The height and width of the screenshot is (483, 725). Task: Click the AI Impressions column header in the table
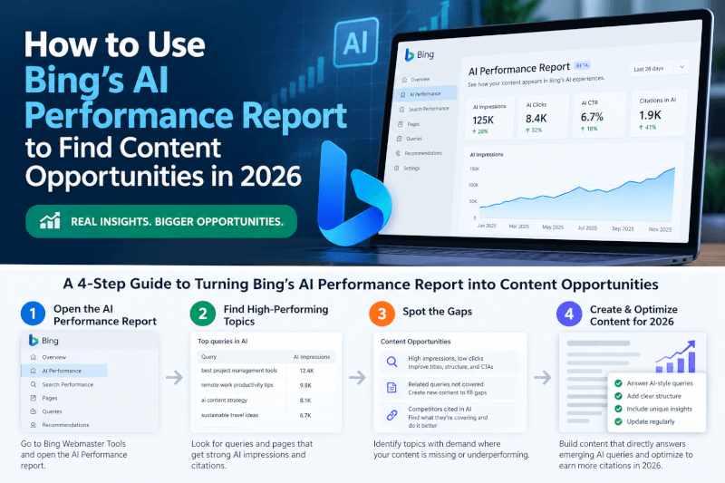(x=312, y=357)
